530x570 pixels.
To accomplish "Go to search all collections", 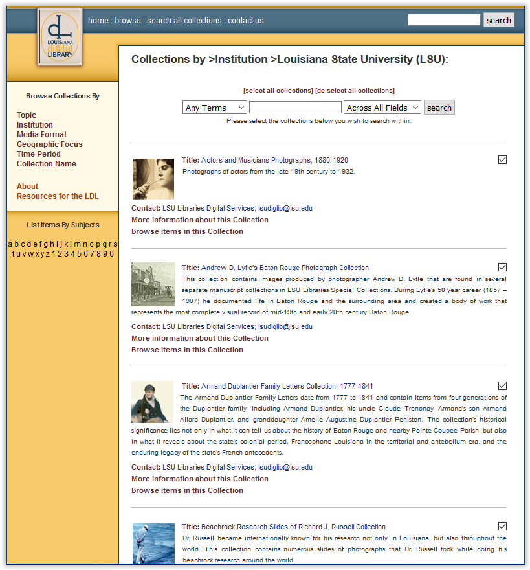I will pyautogui.click(x=184, y=21).
